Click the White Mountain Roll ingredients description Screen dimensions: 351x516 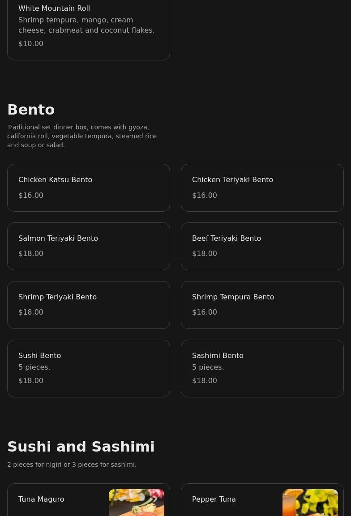tap(86, 25)
